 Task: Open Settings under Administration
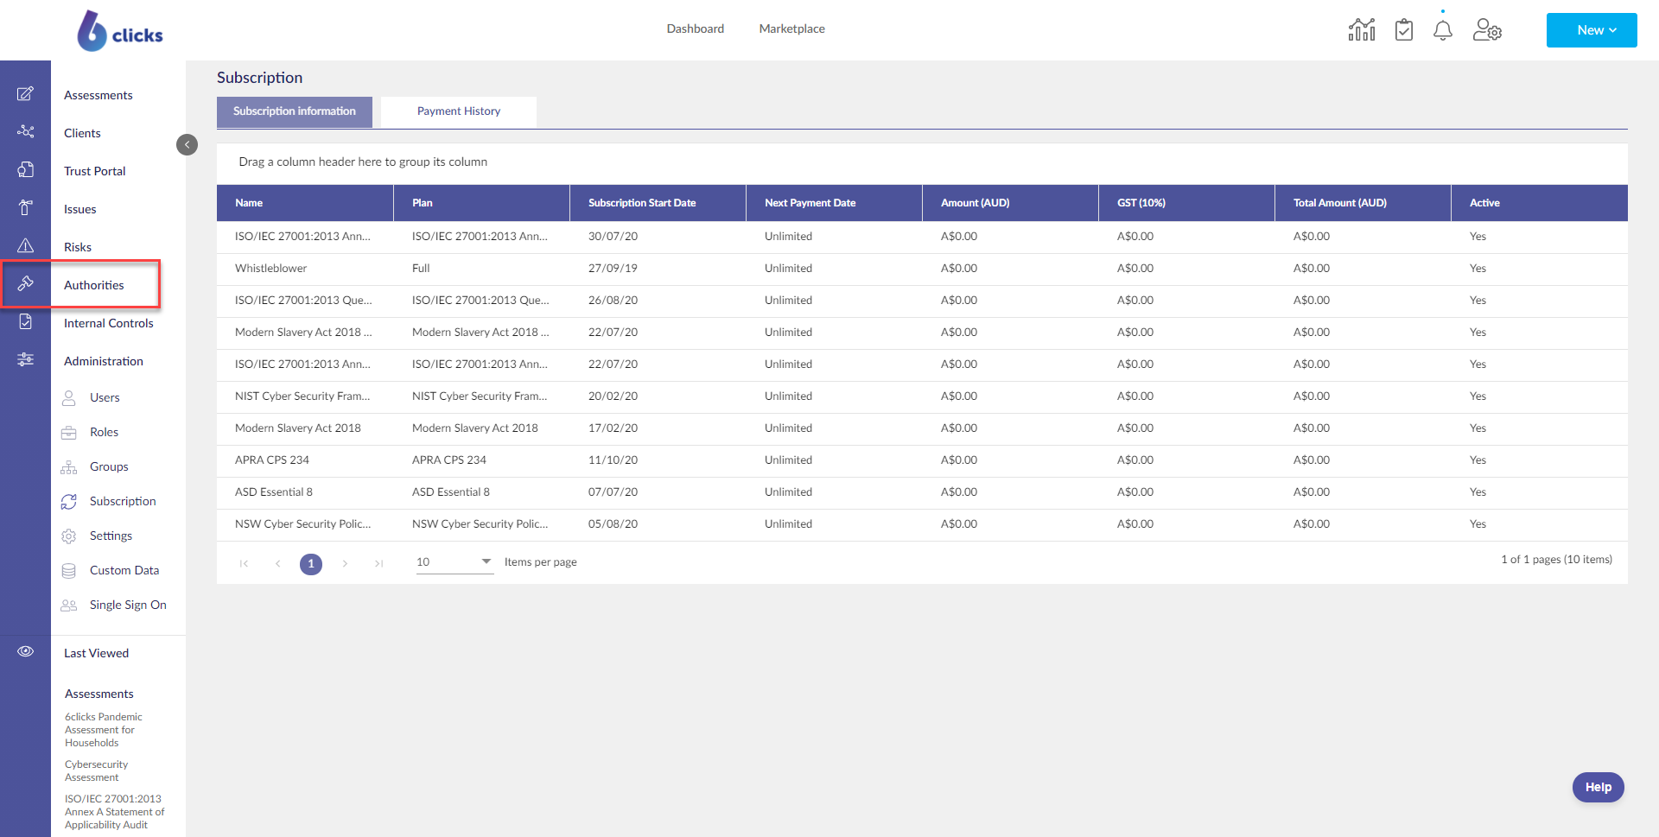(x=111, y=536)
